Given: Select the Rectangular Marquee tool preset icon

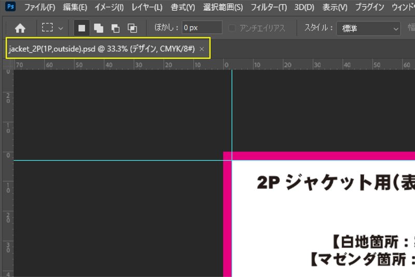Looking at the screenshot, I should tap(47, 28).
